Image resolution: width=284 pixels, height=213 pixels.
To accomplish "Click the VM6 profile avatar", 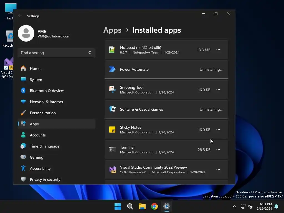I will coord(26,33).
